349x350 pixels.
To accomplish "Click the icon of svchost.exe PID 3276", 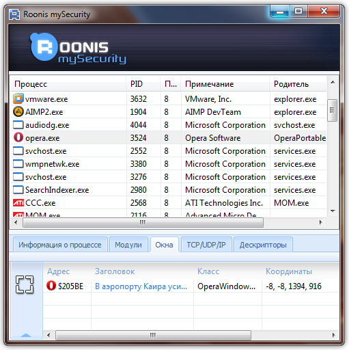I will tap(18, 177).
